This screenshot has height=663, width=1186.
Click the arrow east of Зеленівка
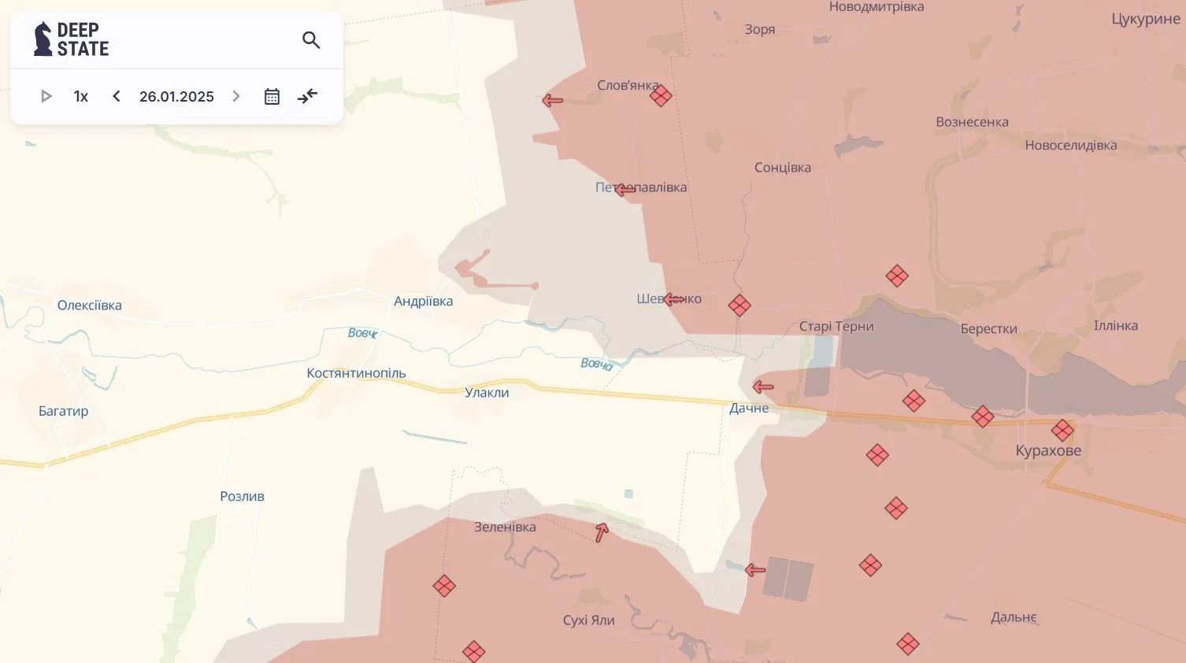(x=602, y=532)
